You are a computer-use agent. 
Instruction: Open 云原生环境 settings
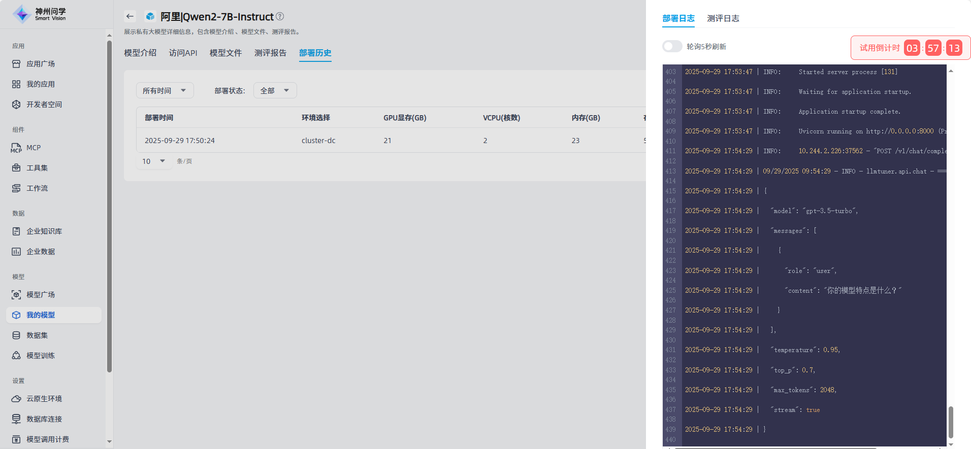pos(44,399)
